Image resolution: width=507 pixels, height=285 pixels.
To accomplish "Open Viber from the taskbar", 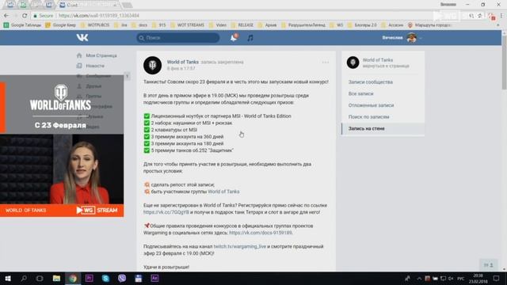I will pos(122,278).
